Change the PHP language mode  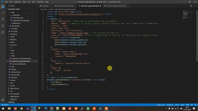(x=187, y=105)
